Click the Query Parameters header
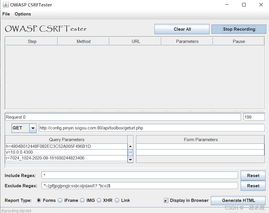Screen dimensions: 269x213 [67, 140]
